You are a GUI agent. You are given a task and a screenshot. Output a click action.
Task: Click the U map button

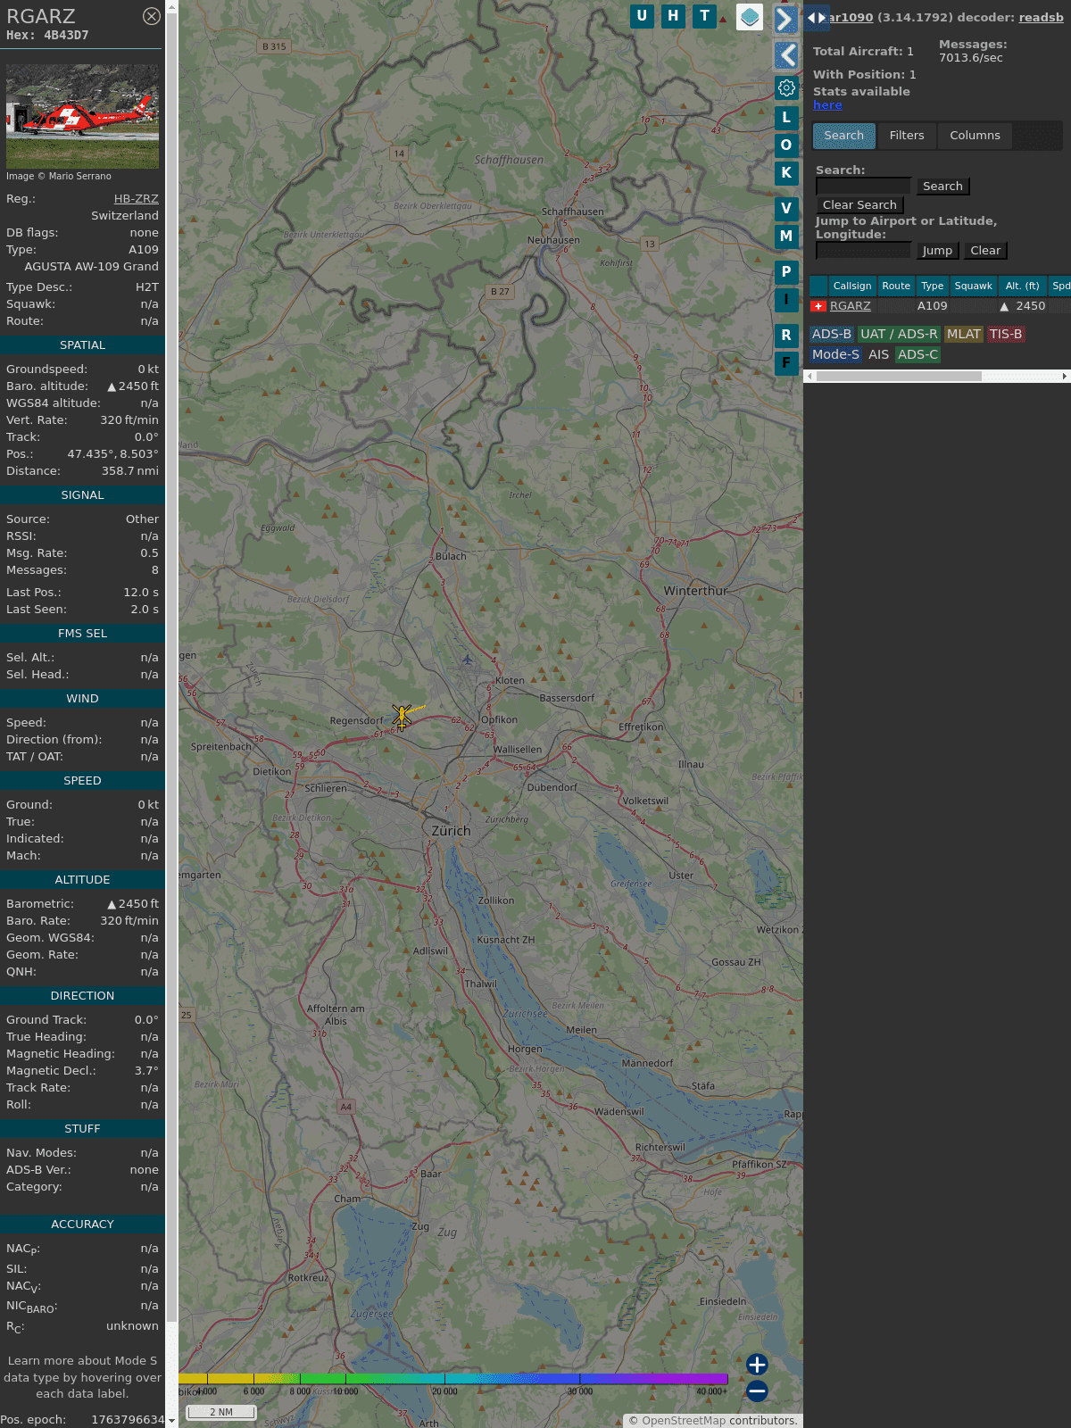pyautogui.click(x=642, y=16)
